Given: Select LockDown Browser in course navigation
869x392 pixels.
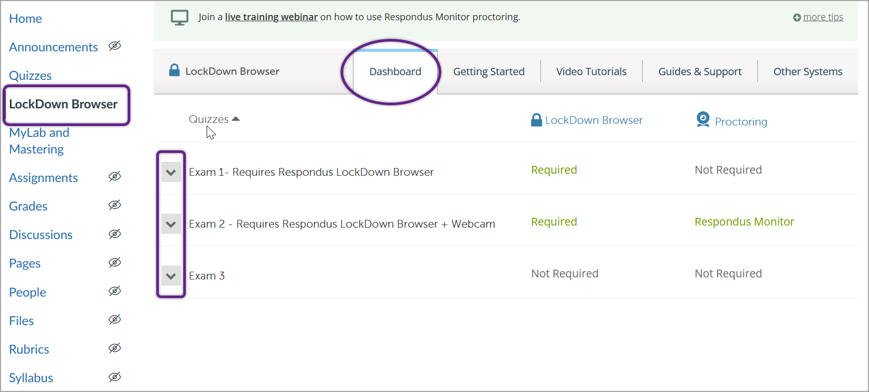Looking at the screenshot, I should click(63, 104).
